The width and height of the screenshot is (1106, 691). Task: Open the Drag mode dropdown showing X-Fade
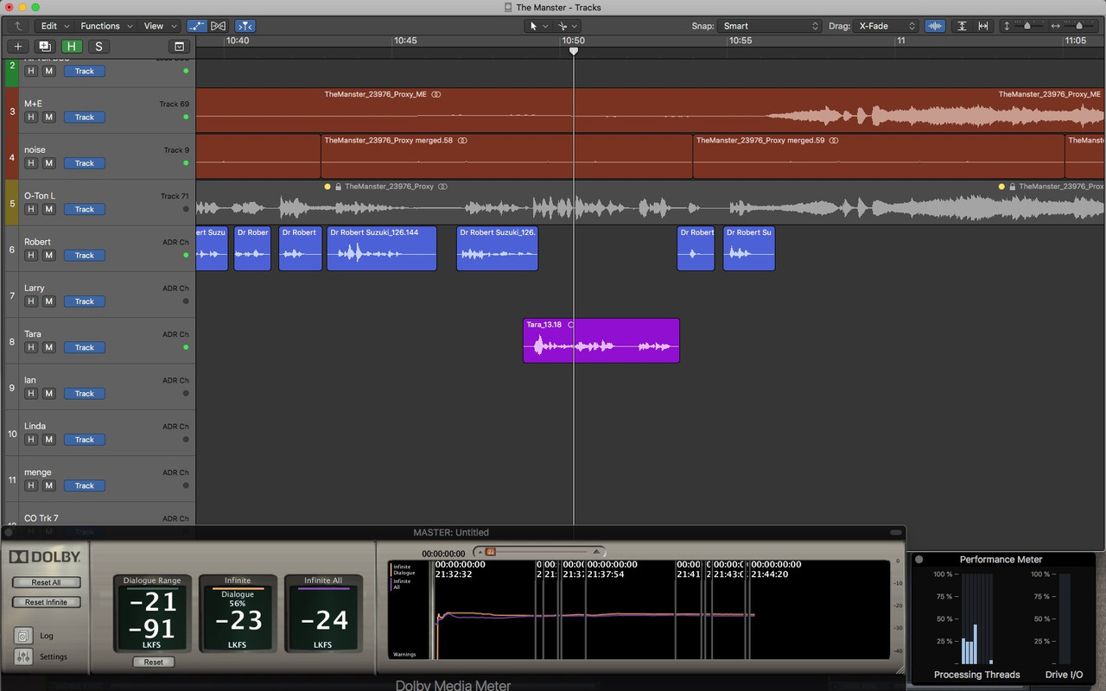coord(887,26)
